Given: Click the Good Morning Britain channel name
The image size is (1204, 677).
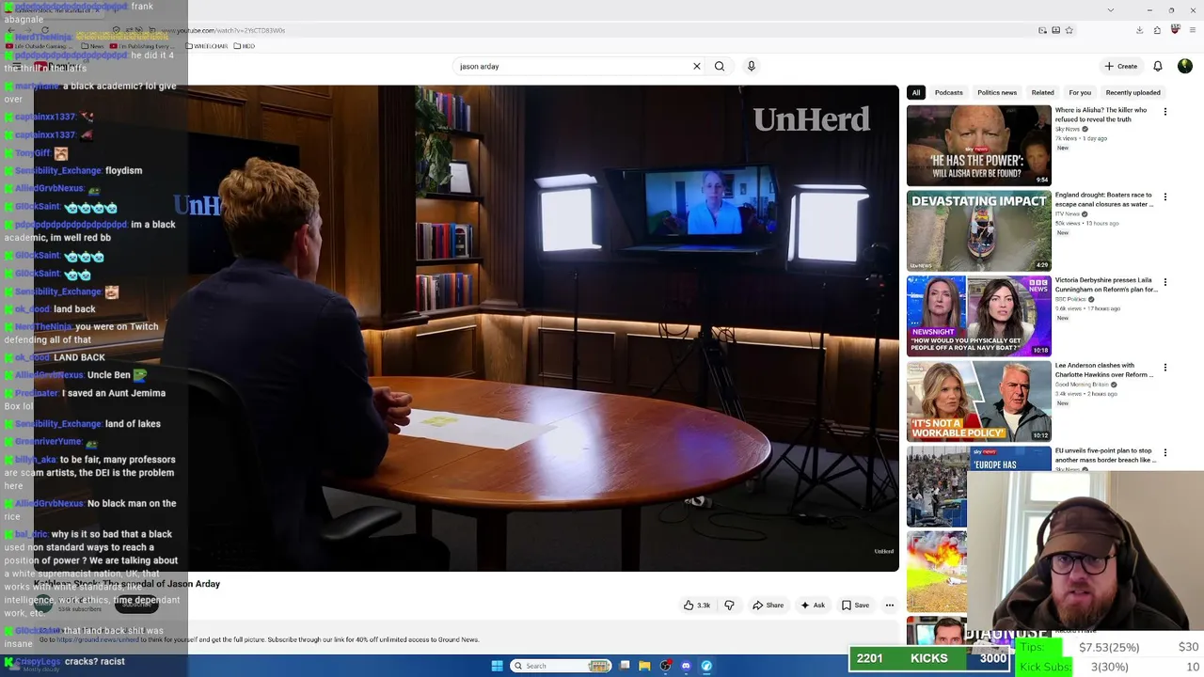Looking at the screenshot, I should [1082, 385].
